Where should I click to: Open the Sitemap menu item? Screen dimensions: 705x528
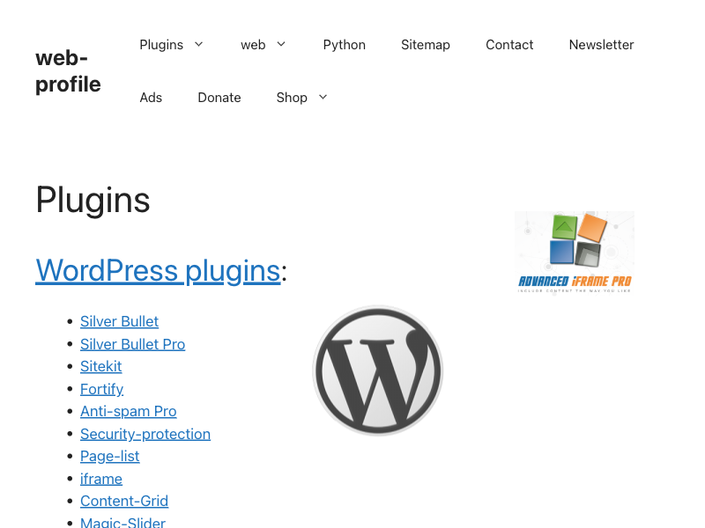coord(426,45)
